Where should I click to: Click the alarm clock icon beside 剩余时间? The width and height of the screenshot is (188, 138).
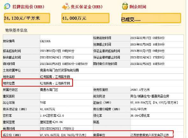tap(125, 6)
